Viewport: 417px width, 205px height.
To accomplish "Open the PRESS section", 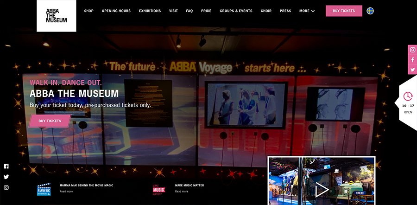I will (285, 11).
